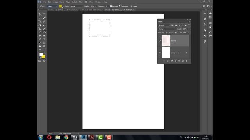Select the Horizontal Type tool
Screen dimensions: 250x140
click(x=44, y=39)
